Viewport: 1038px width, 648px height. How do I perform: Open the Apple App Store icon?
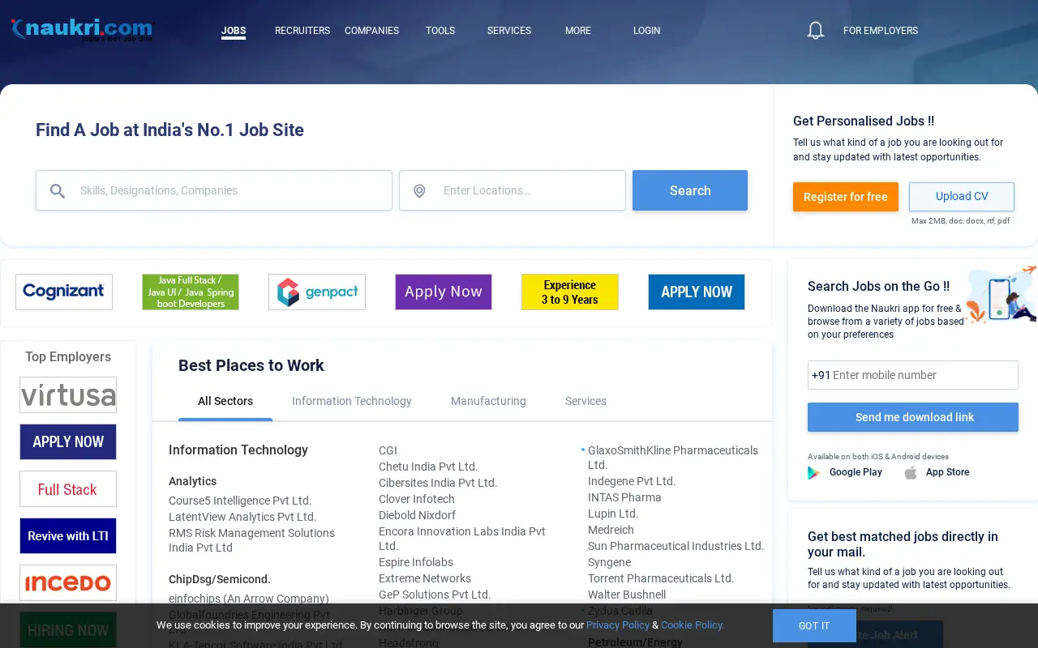coord(911,472)
